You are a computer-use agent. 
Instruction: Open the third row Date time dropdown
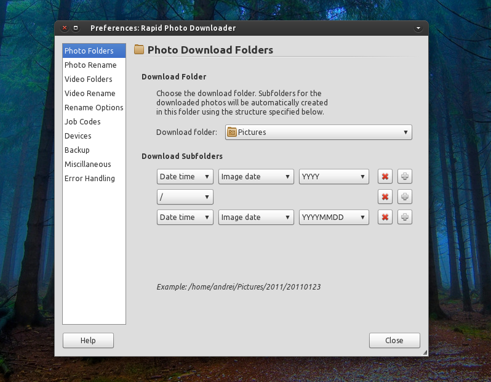coord(185,217)
